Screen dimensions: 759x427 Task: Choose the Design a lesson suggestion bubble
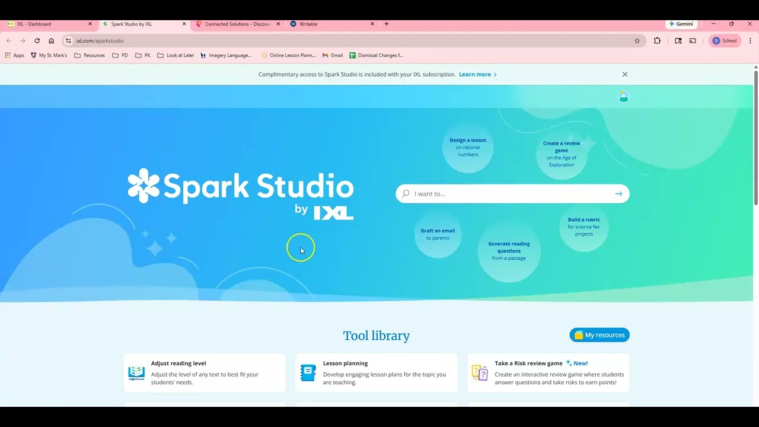pyautogui.click(x=468, y=147)
